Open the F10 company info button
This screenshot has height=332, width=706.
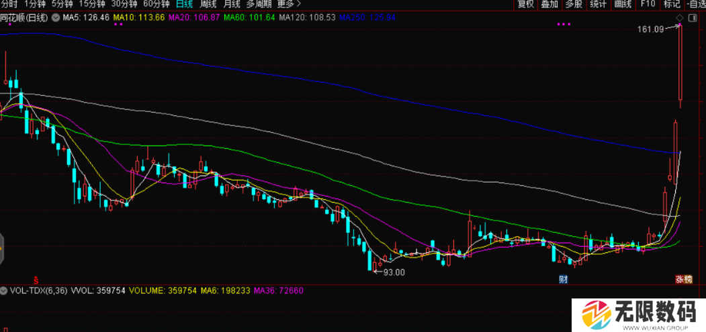pos(648,5)
